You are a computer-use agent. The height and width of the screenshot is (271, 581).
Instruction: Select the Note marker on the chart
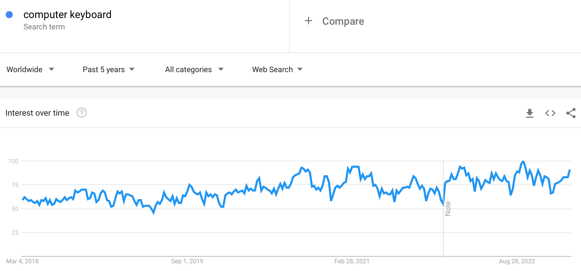448,208
